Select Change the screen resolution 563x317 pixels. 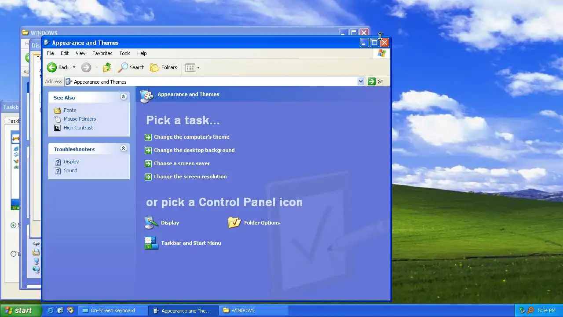(x=190, y=177)
